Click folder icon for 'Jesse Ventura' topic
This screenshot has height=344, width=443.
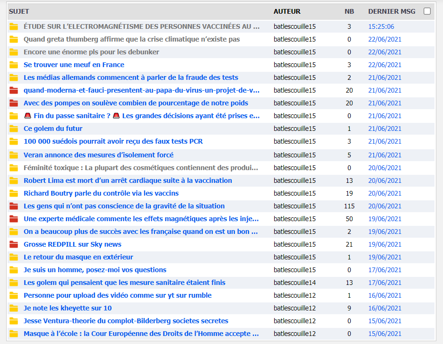point(14,321)
